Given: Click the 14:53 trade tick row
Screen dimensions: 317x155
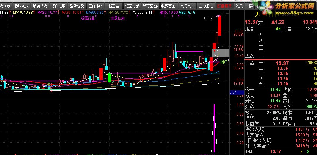Looking at the screenshot, I should click(x=281, y=151).
